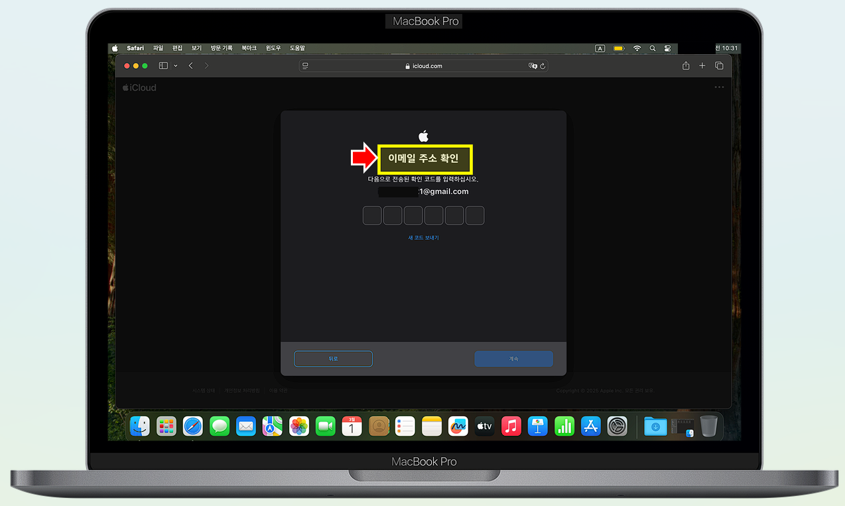Open Spotlight search in the menu bar
Screen dimensions: 845x506
tap(653, 48)
